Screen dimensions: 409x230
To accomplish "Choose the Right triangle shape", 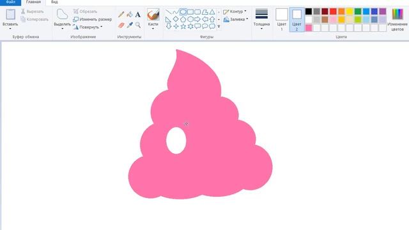I will point(169,19).
